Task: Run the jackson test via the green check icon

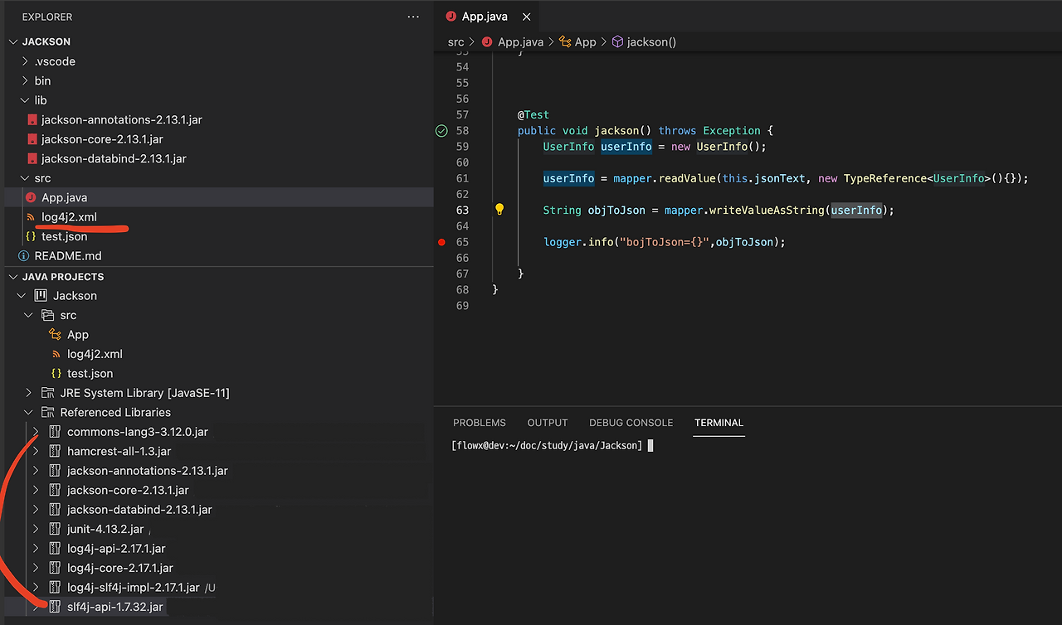Action: click(x=441, y=130)
